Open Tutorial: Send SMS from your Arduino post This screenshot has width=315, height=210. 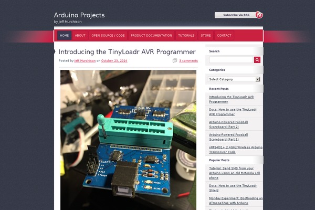(x=235, y=173)
